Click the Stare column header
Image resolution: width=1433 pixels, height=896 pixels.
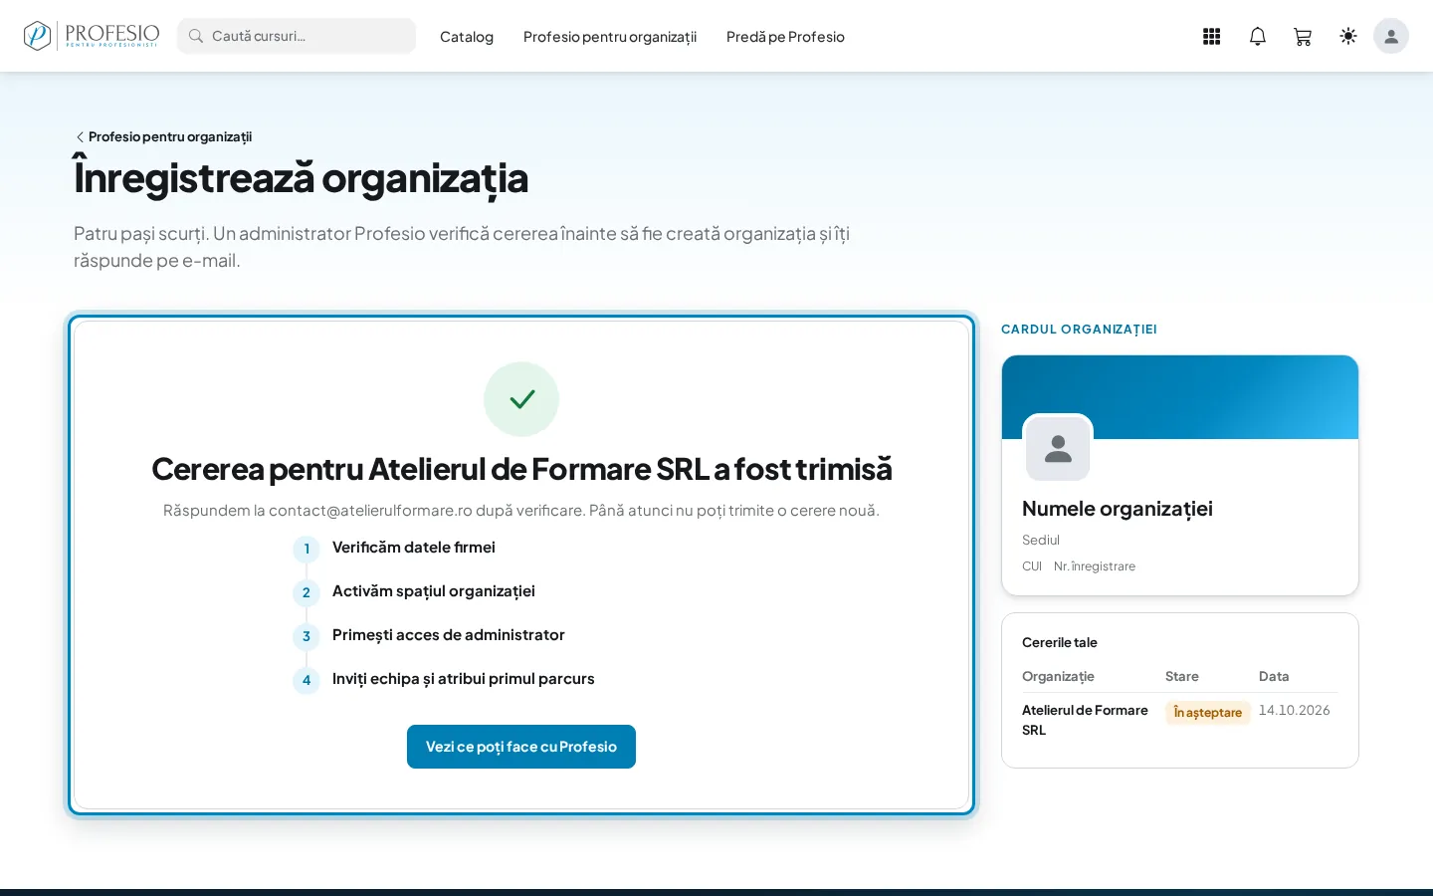1182,676
